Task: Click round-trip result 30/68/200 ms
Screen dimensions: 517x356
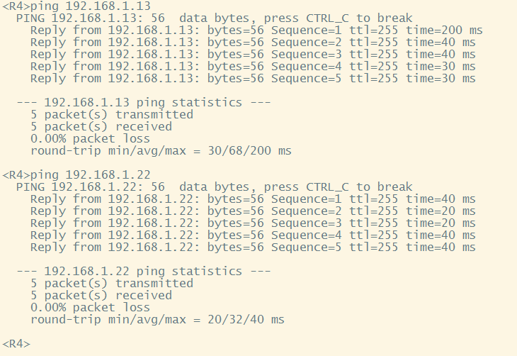Action: click(161, 151)
